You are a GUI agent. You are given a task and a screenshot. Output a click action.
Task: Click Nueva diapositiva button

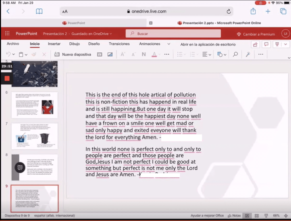click(73, 54)
